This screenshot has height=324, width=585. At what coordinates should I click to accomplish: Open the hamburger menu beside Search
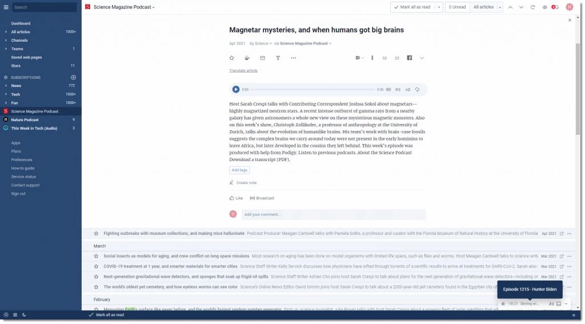6,7
